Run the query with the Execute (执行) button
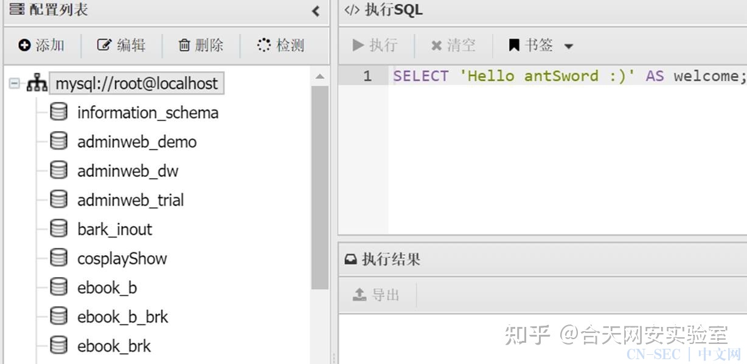747x364 pixels. (x=375, y=45)
